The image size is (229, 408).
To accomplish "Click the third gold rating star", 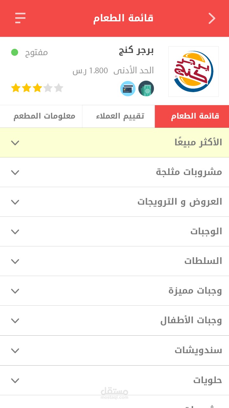I will tap(37, 88).
